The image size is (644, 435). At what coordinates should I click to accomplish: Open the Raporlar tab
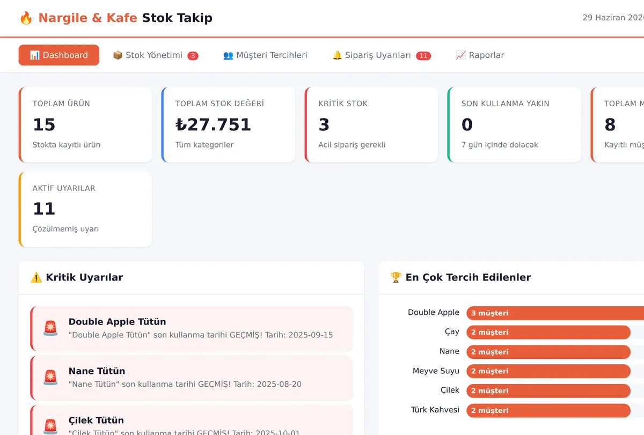coord(480,55)
